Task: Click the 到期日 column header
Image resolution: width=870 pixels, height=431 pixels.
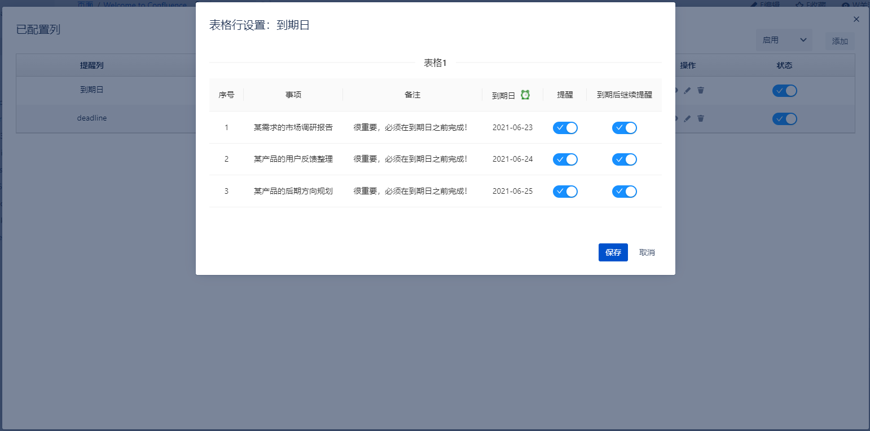Action: tap(503, 95)
